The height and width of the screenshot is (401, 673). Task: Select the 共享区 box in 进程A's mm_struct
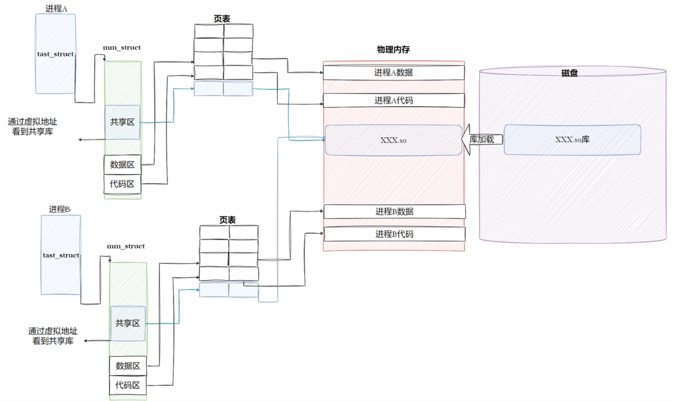[x=122, y=122]
